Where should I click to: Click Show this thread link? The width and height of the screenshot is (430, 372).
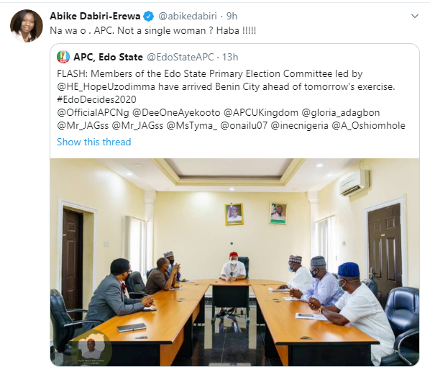click(x=93, y=142)
